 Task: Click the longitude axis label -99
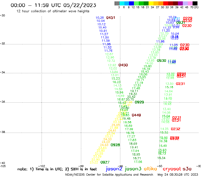pos(81,166)
